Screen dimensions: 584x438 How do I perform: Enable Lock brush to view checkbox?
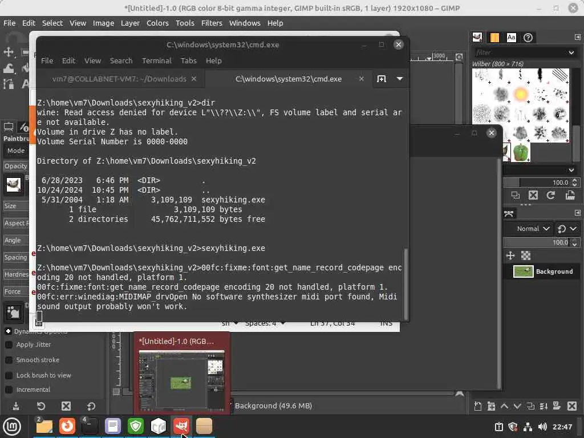pyautogui.click(x=9, y=375)
